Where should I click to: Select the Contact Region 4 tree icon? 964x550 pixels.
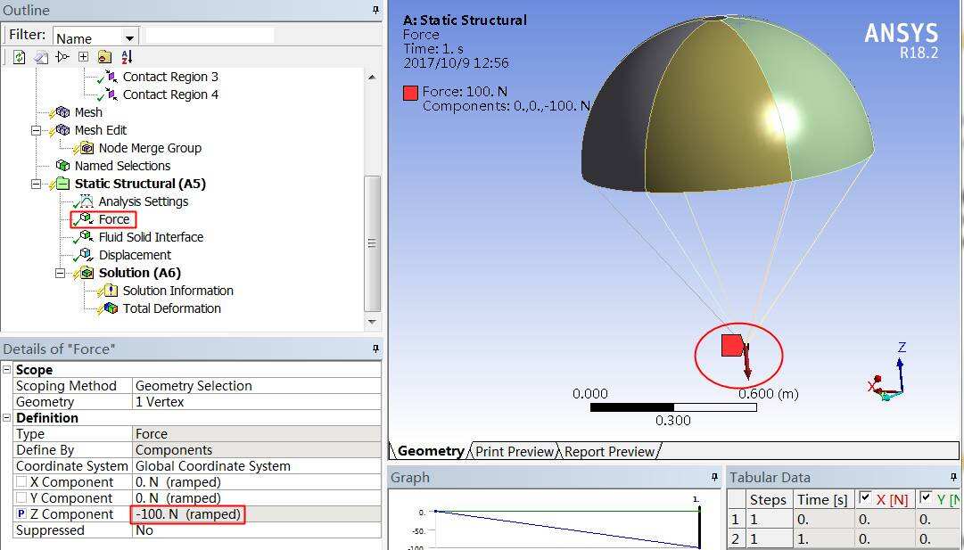(x=111, y=94)
